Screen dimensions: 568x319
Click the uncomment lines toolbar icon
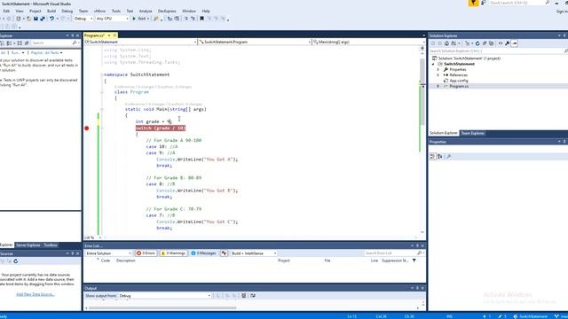tap(193, 19)
